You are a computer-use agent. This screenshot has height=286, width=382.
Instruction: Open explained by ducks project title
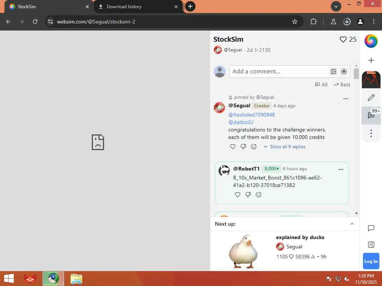click(x=300, y=237)
